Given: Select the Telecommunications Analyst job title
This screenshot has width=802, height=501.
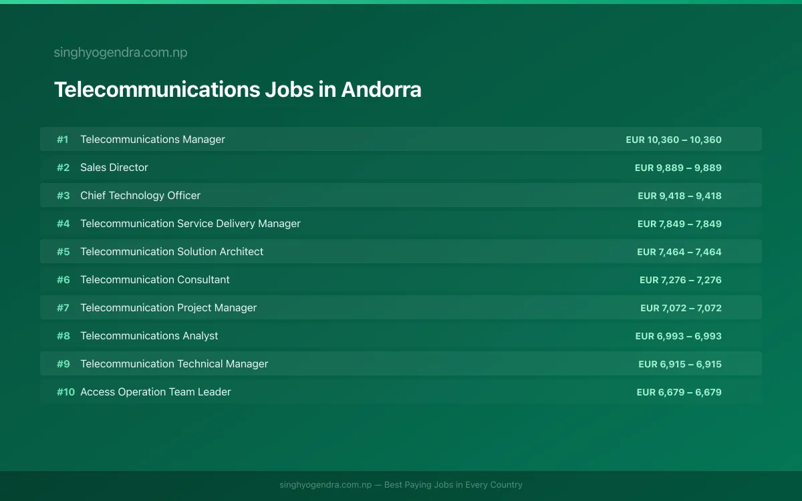Looking at the screenshot, I should point(149,336).
